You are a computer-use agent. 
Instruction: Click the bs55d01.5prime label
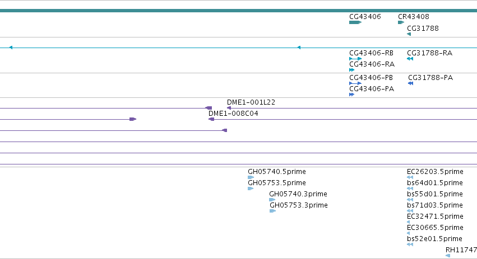click(x=435, y=194)
